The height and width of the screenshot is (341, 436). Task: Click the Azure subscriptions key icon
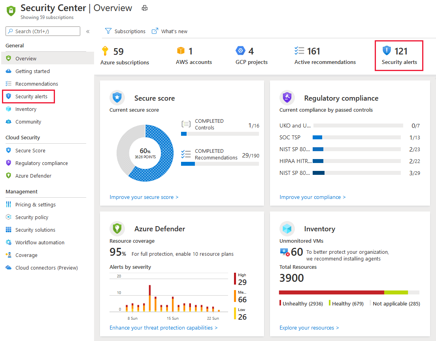pyautogui.click(x=105, y=51)
